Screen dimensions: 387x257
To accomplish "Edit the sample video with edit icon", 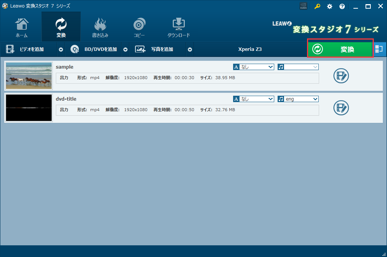I will click(x=341, y=76).
